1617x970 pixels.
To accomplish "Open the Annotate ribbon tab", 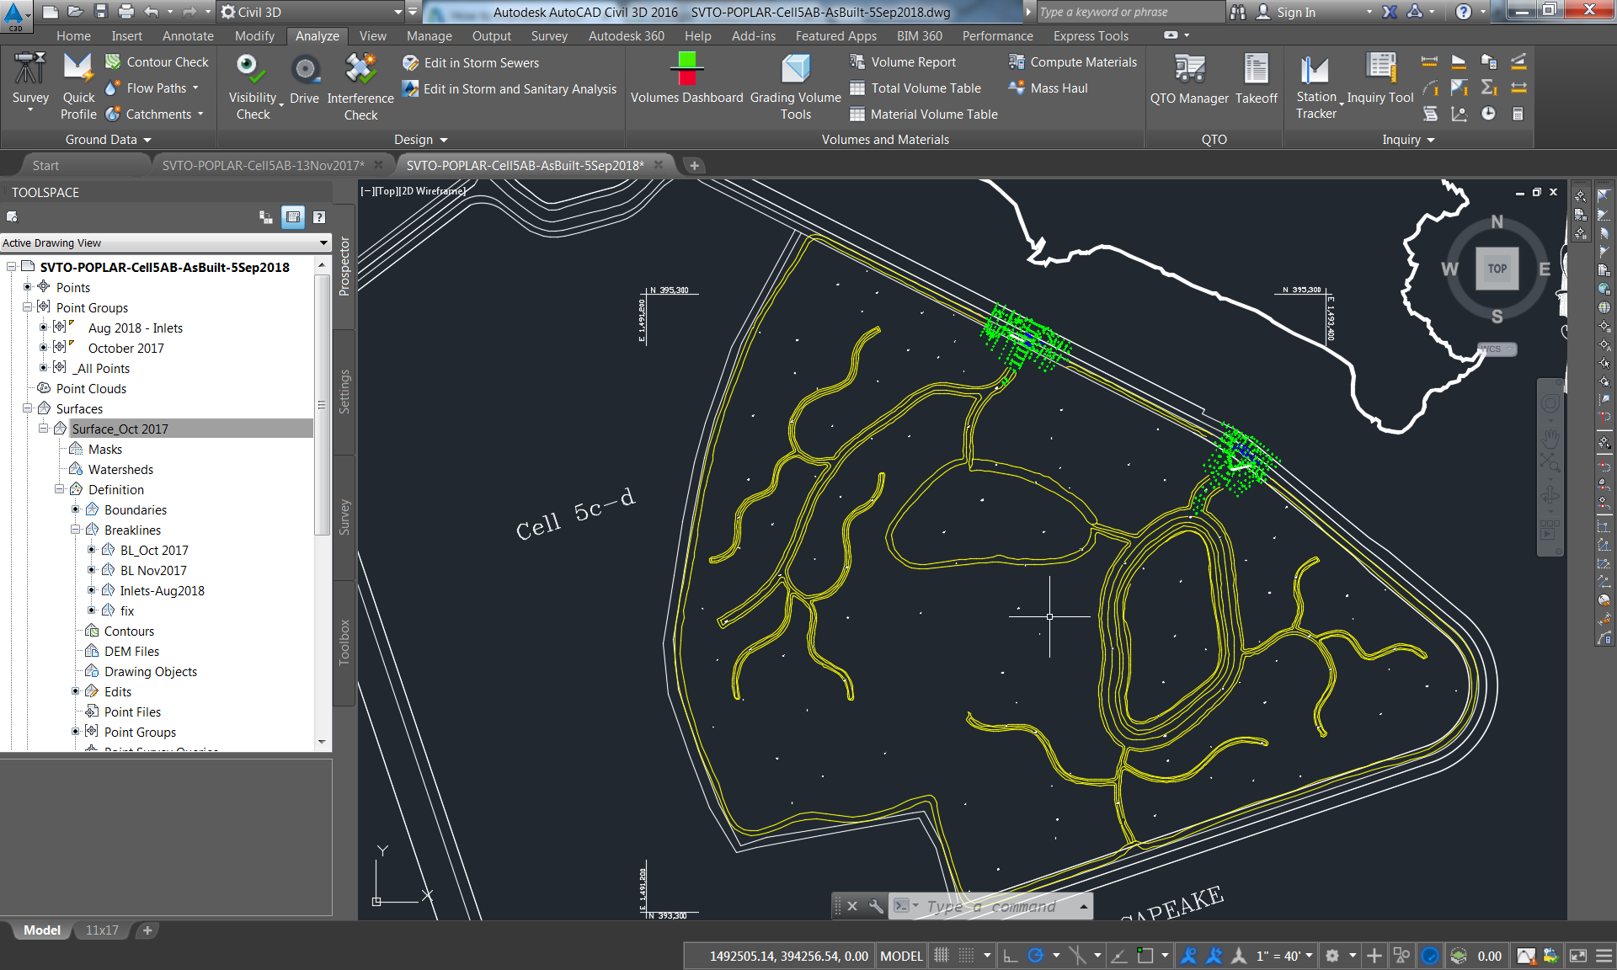I will click(x=188, y=36).
